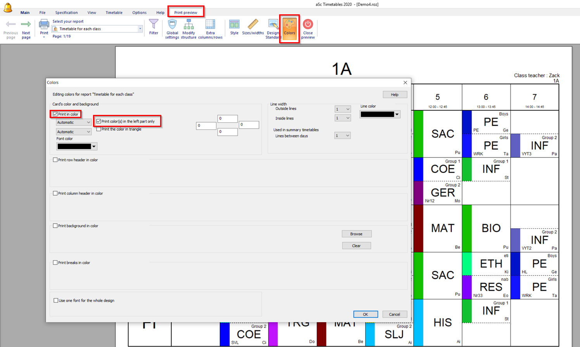
Task: Open Extra columns/rows tool
Action: (210, 26)
